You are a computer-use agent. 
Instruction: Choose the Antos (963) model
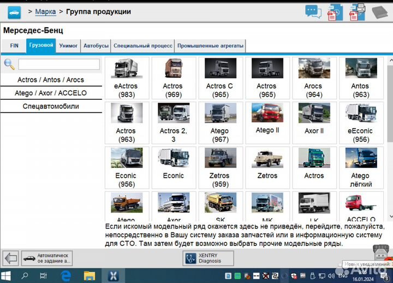pyautogui.click(x=361, y=78)
